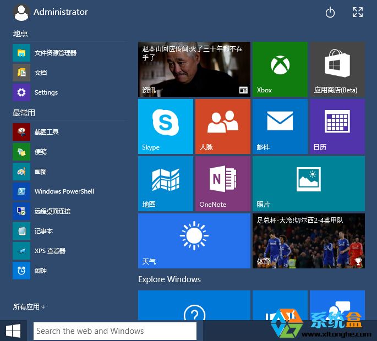This screenshot has height=341, width=377.
Task: Open Windows PowerShell
Action: [70, 191]
